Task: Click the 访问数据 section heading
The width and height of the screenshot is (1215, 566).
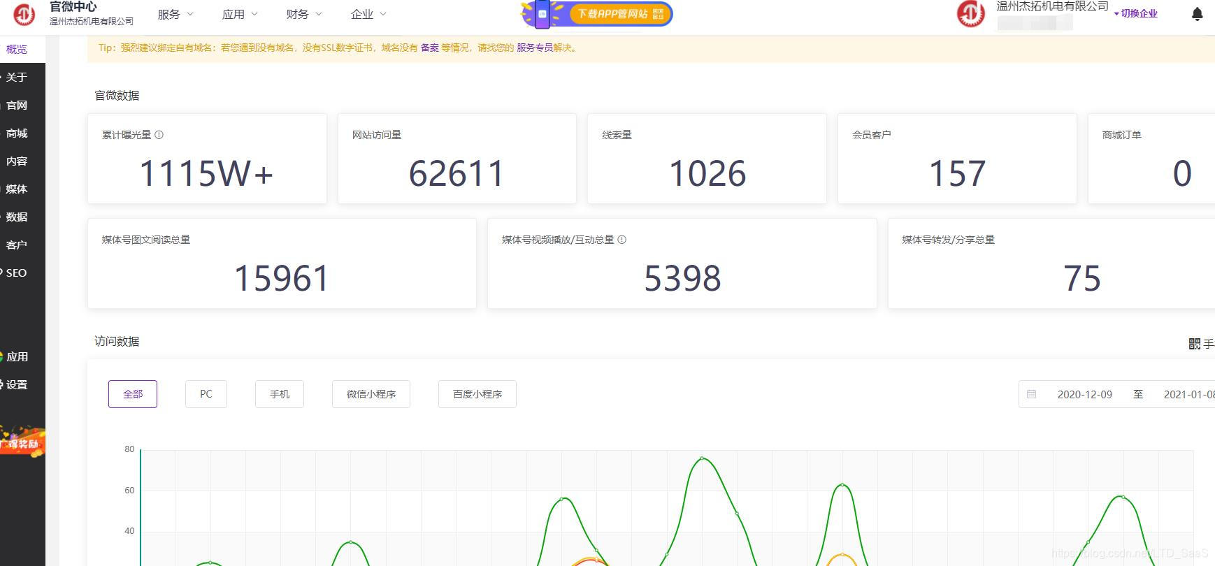Action: point(117,342)
